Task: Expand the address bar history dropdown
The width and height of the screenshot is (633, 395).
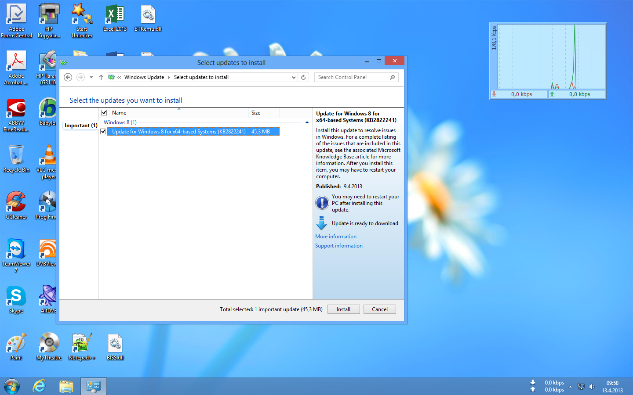Action: (x=294, y=77)
